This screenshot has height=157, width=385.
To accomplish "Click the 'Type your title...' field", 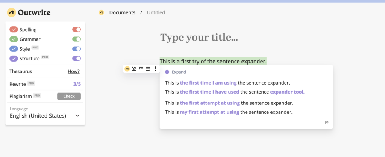I will click(199, 38).
